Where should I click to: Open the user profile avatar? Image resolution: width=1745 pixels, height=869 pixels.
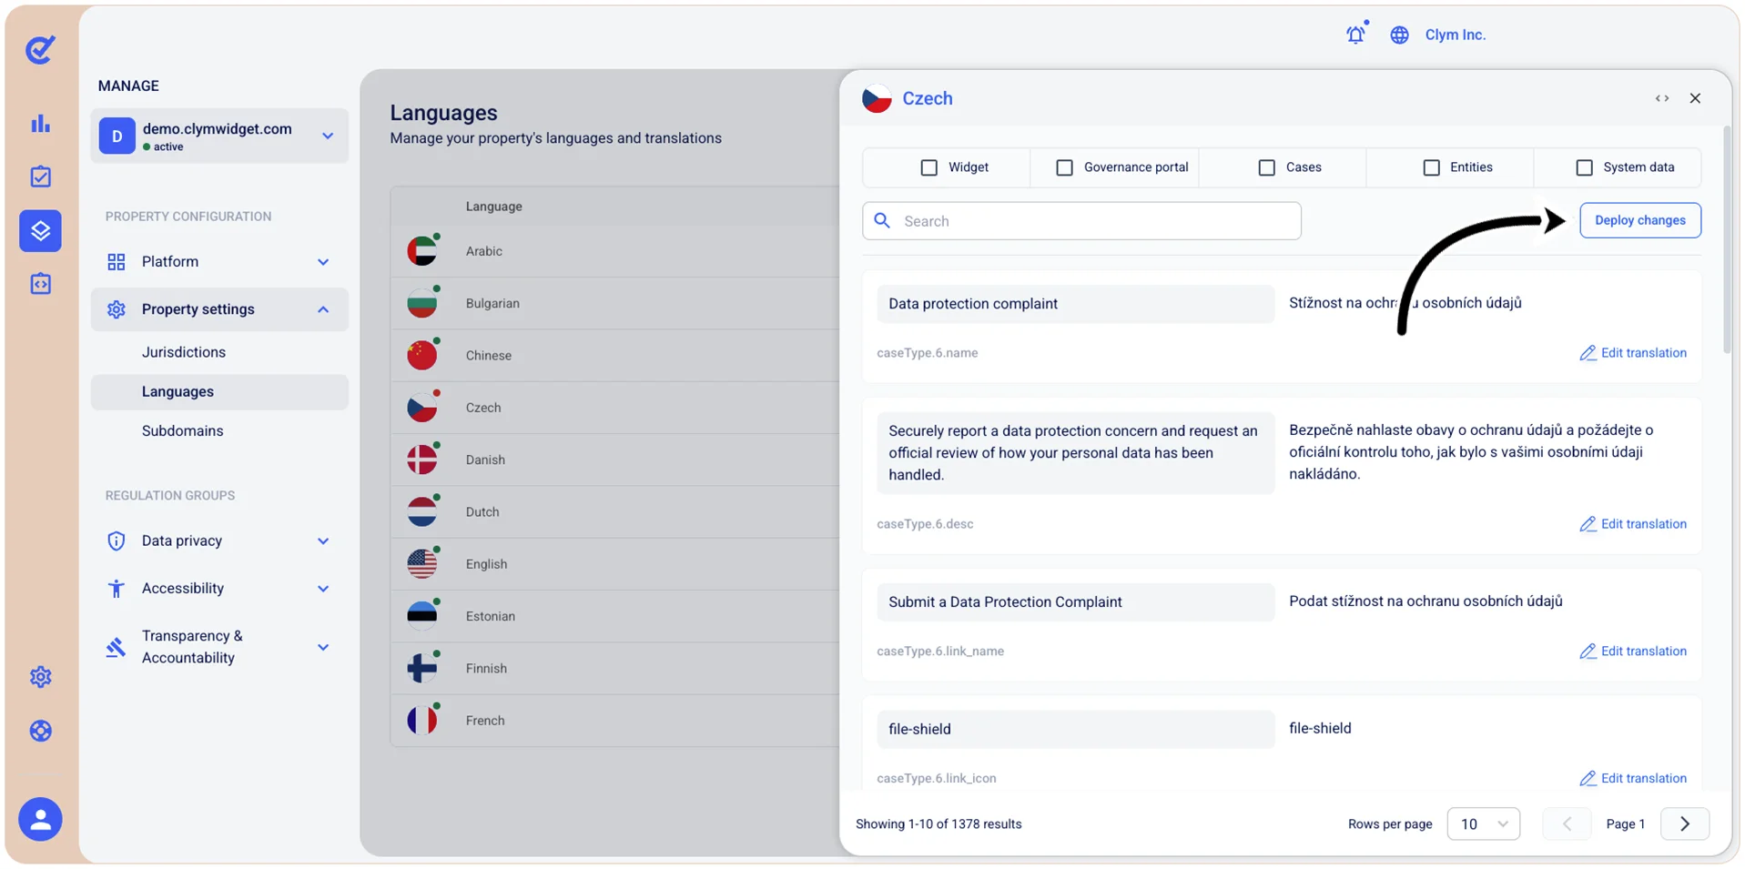tap(40, 819)
